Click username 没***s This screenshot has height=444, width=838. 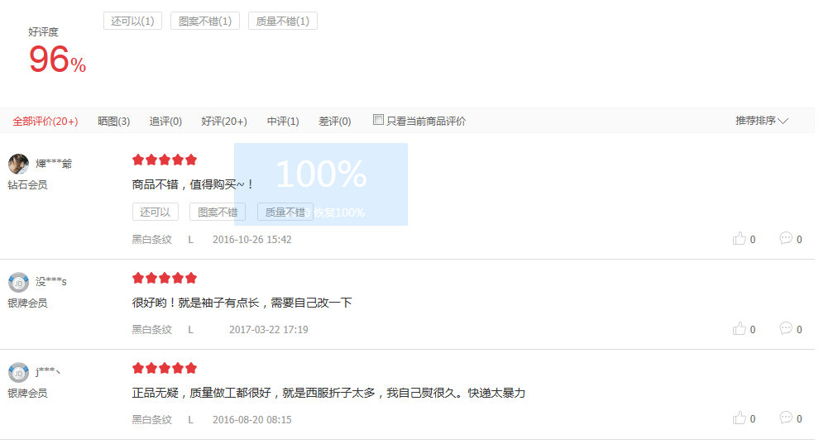click(51, 282)
